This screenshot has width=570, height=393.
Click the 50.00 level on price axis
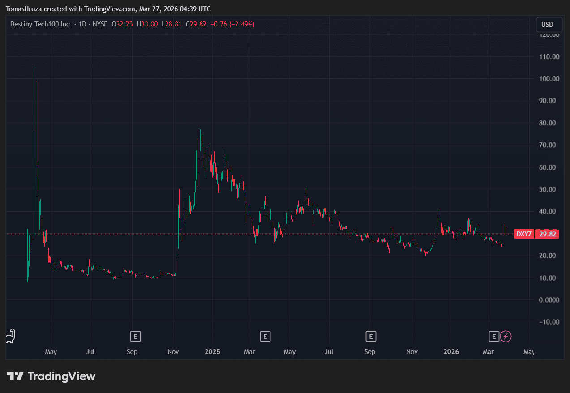click(549, 189)
